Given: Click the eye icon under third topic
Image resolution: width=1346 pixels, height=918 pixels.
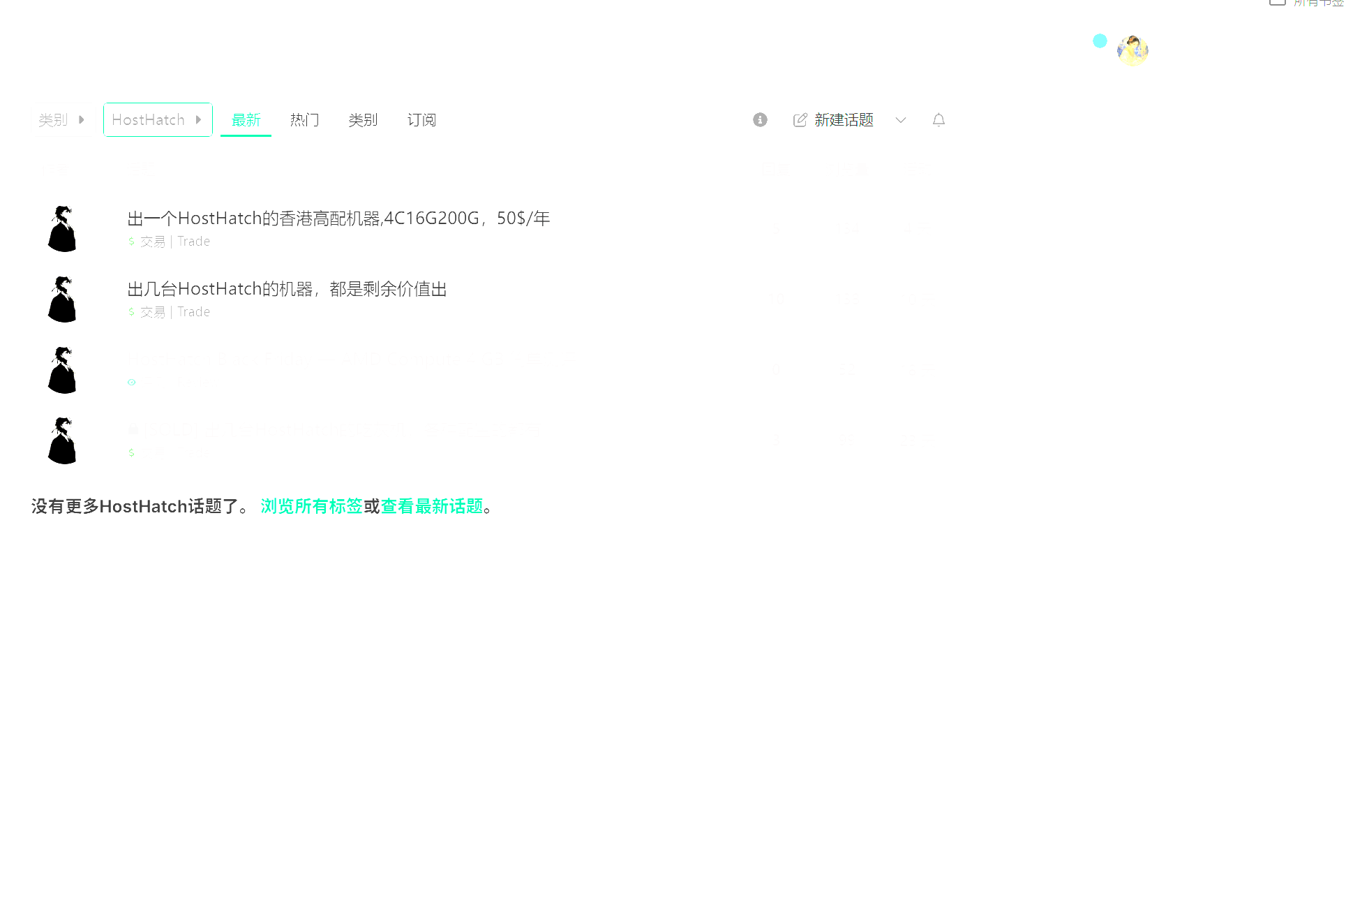Looking at the screenshot, I should 131,383.
